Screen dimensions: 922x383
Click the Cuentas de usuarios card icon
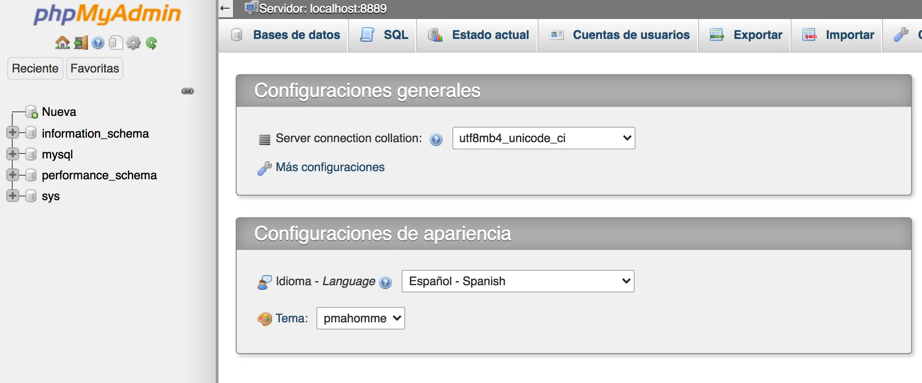pyautogui.click(x=557, y=35)
